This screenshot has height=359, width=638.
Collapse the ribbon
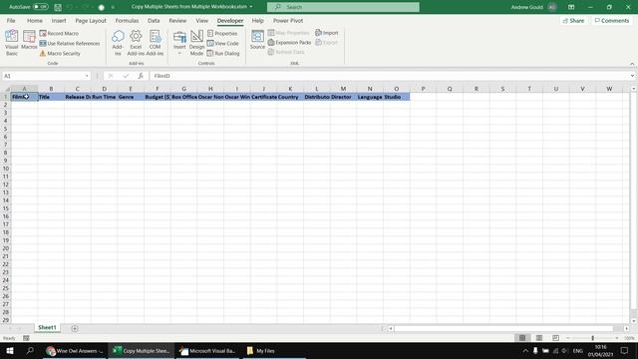pos(632,64)
